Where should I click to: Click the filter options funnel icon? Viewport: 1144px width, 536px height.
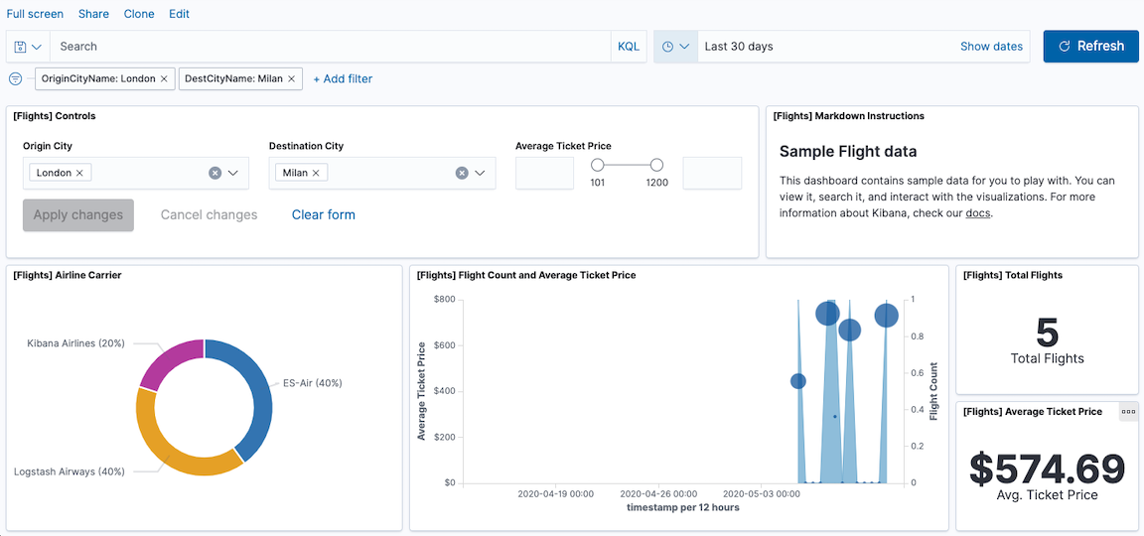16,78
